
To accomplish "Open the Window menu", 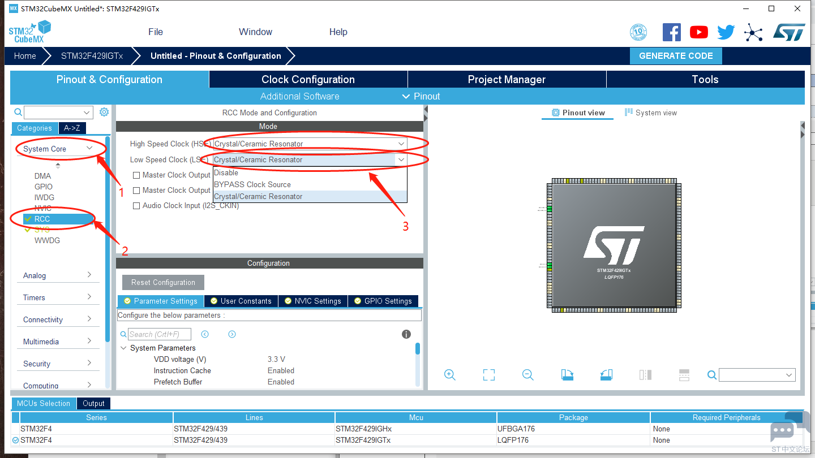I will [255, 32].
